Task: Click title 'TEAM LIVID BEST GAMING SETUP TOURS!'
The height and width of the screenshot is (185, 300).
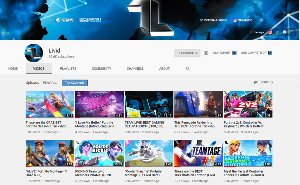Action: (x=144, y=124)
